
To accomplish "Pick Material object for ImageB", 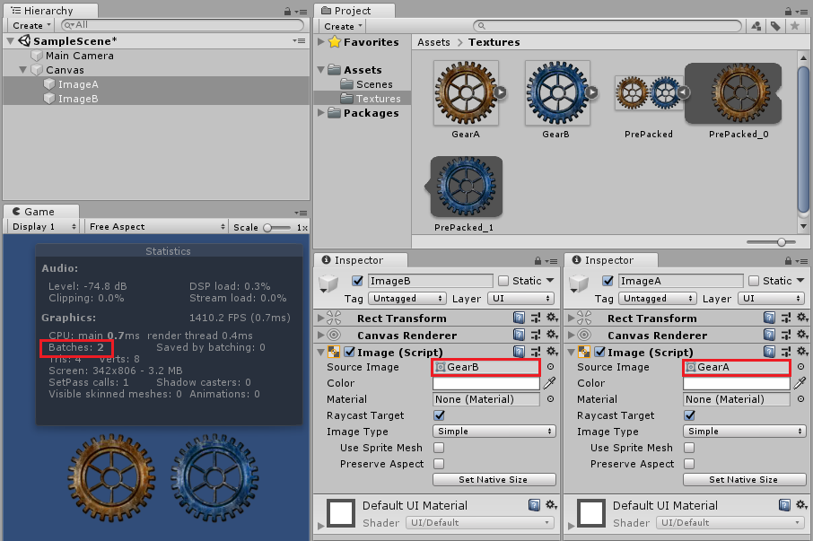I will point(550,399).
